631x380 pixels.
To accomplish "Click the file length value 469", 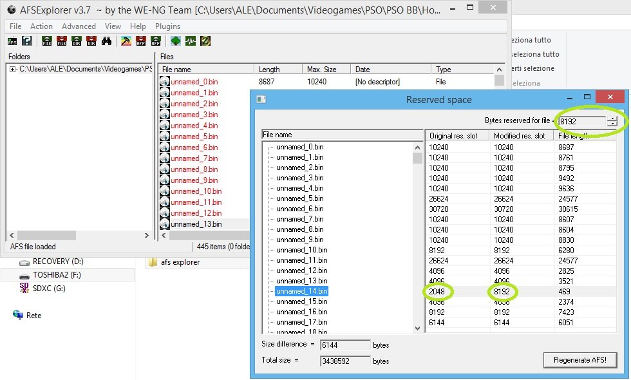I will (x=564, y=291).
